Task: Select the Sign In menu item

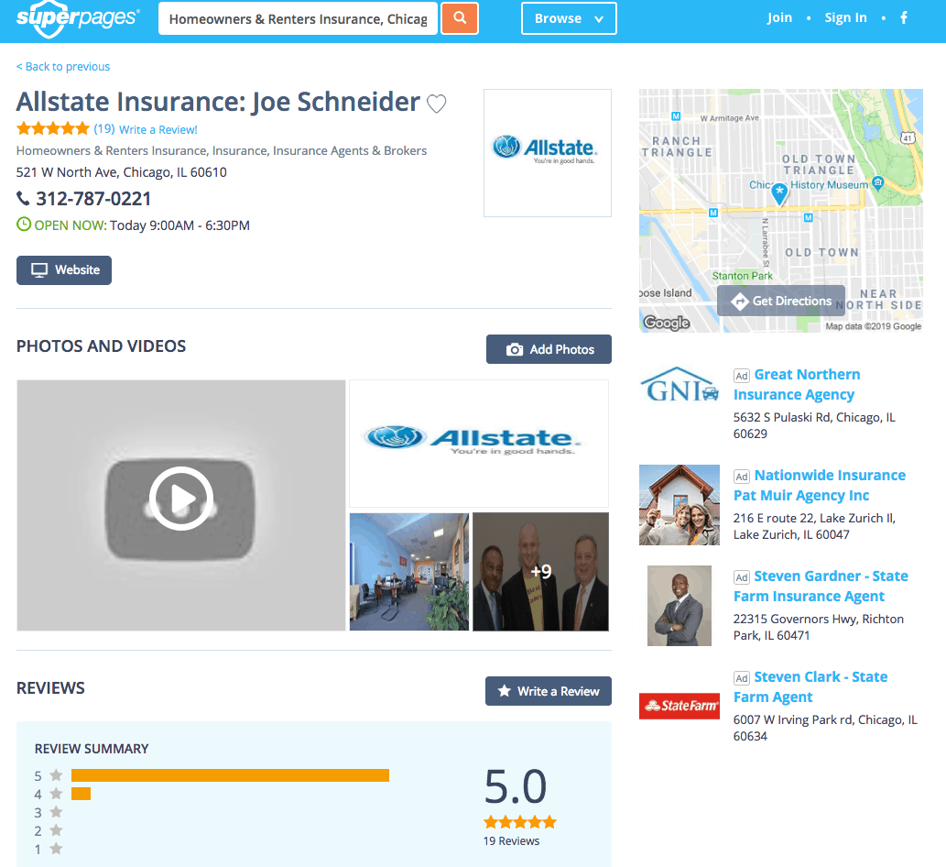Action: pos(845,17)
